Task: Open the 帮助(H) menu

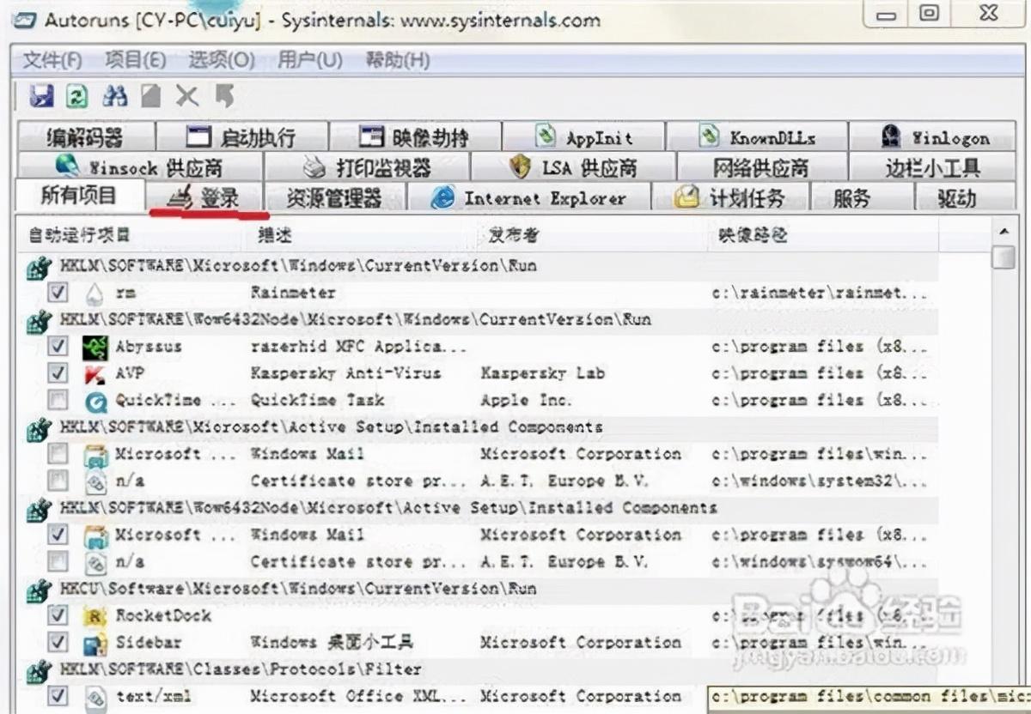Action: (x=398, y=60)
